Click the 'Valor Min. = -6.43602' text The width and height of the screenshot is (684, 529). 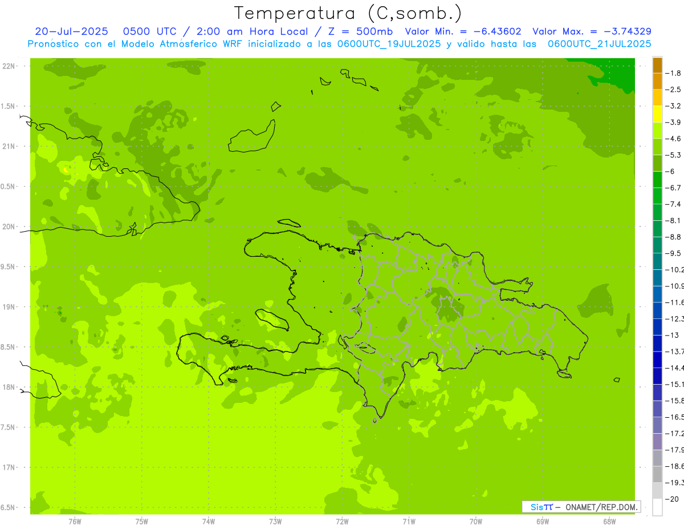click(463, 31)
